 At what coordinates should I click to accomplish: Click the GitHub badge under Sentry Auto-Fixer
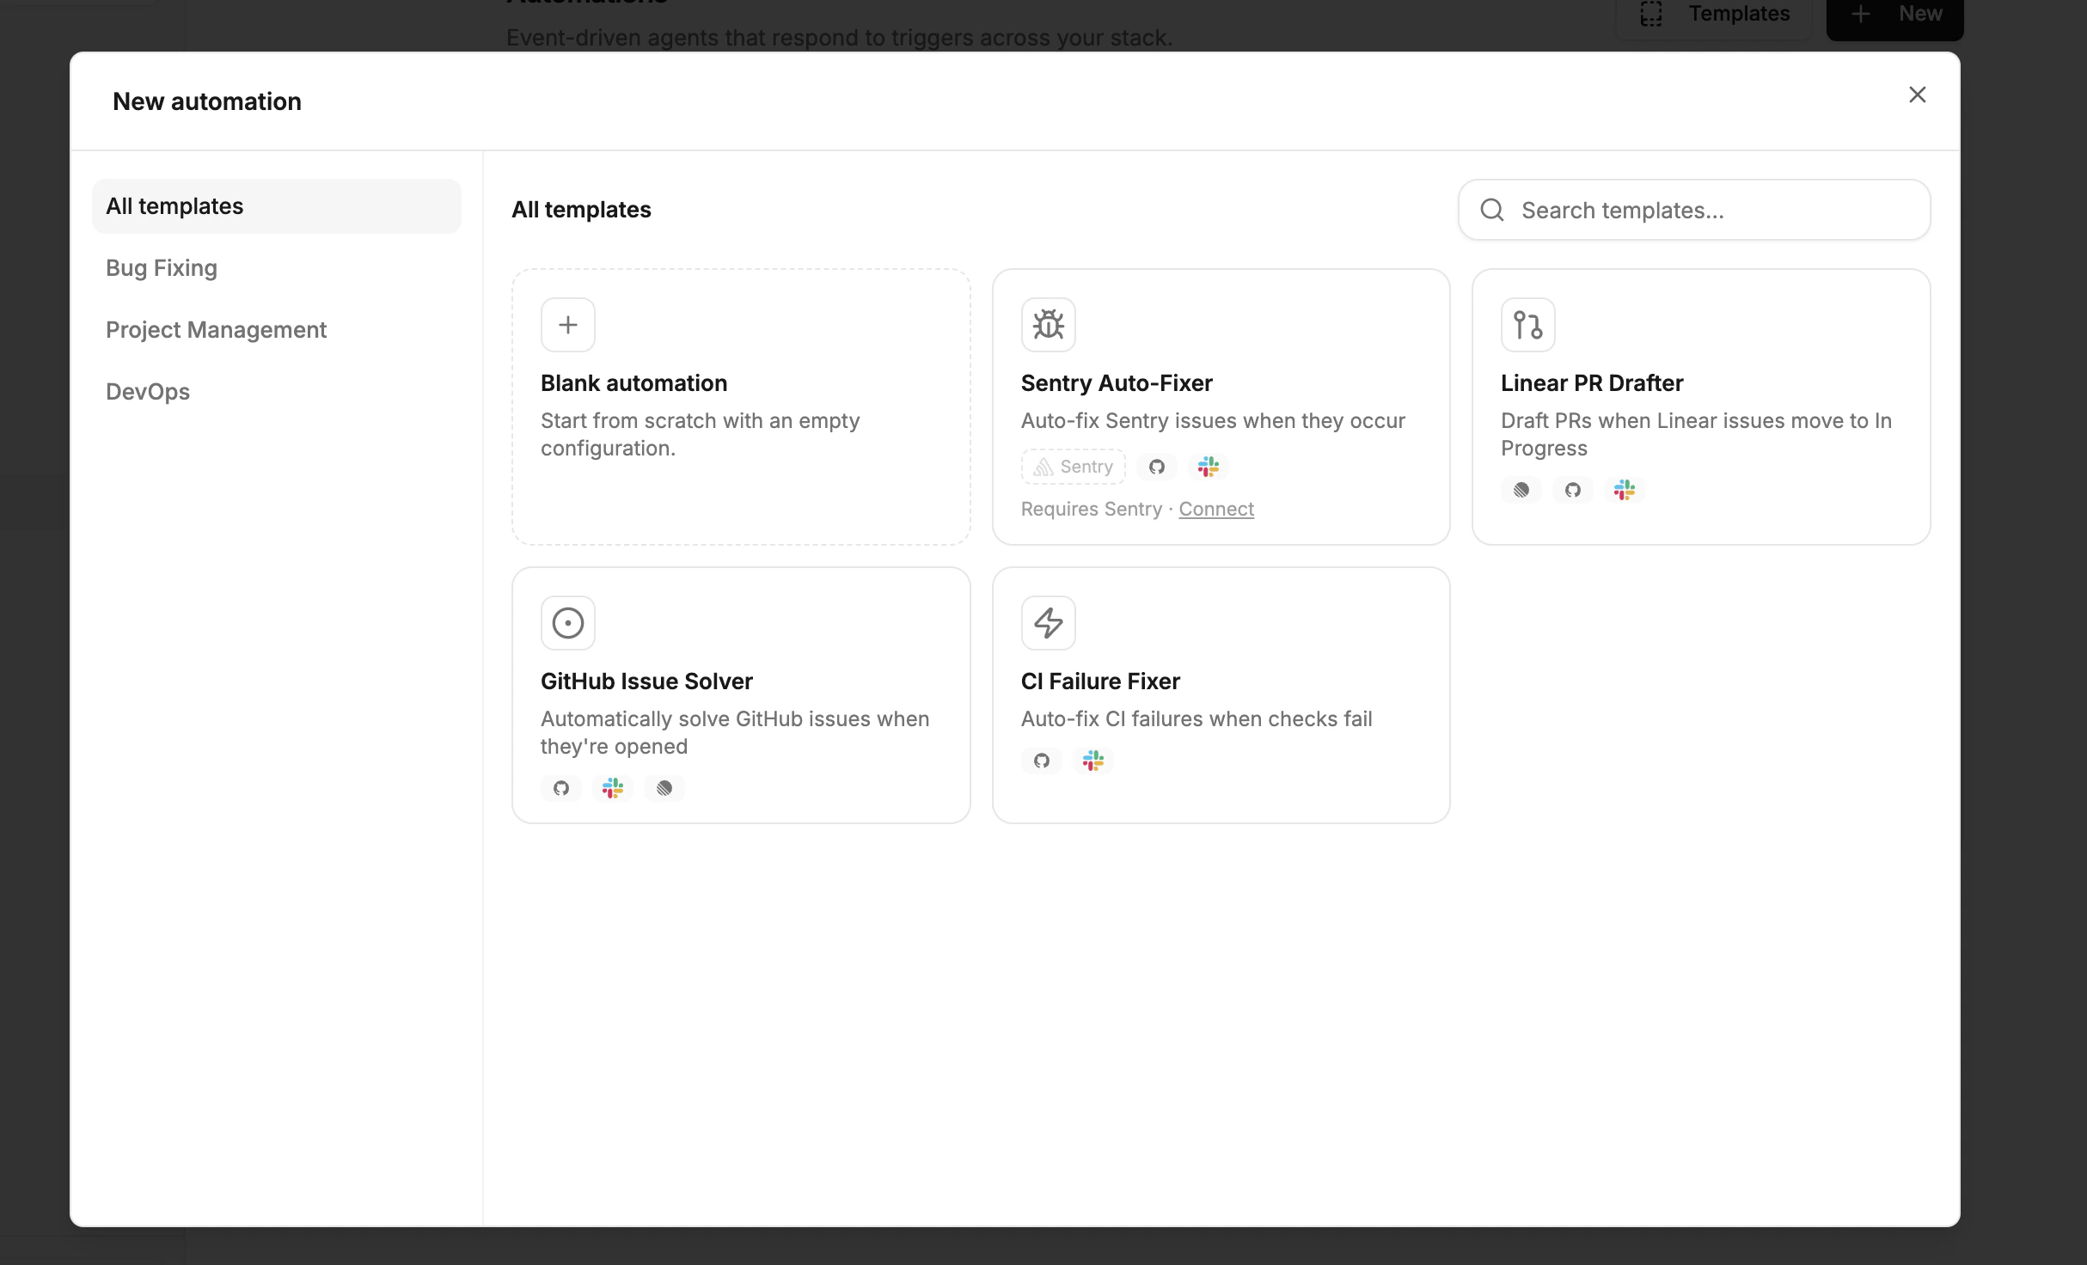1156,466
